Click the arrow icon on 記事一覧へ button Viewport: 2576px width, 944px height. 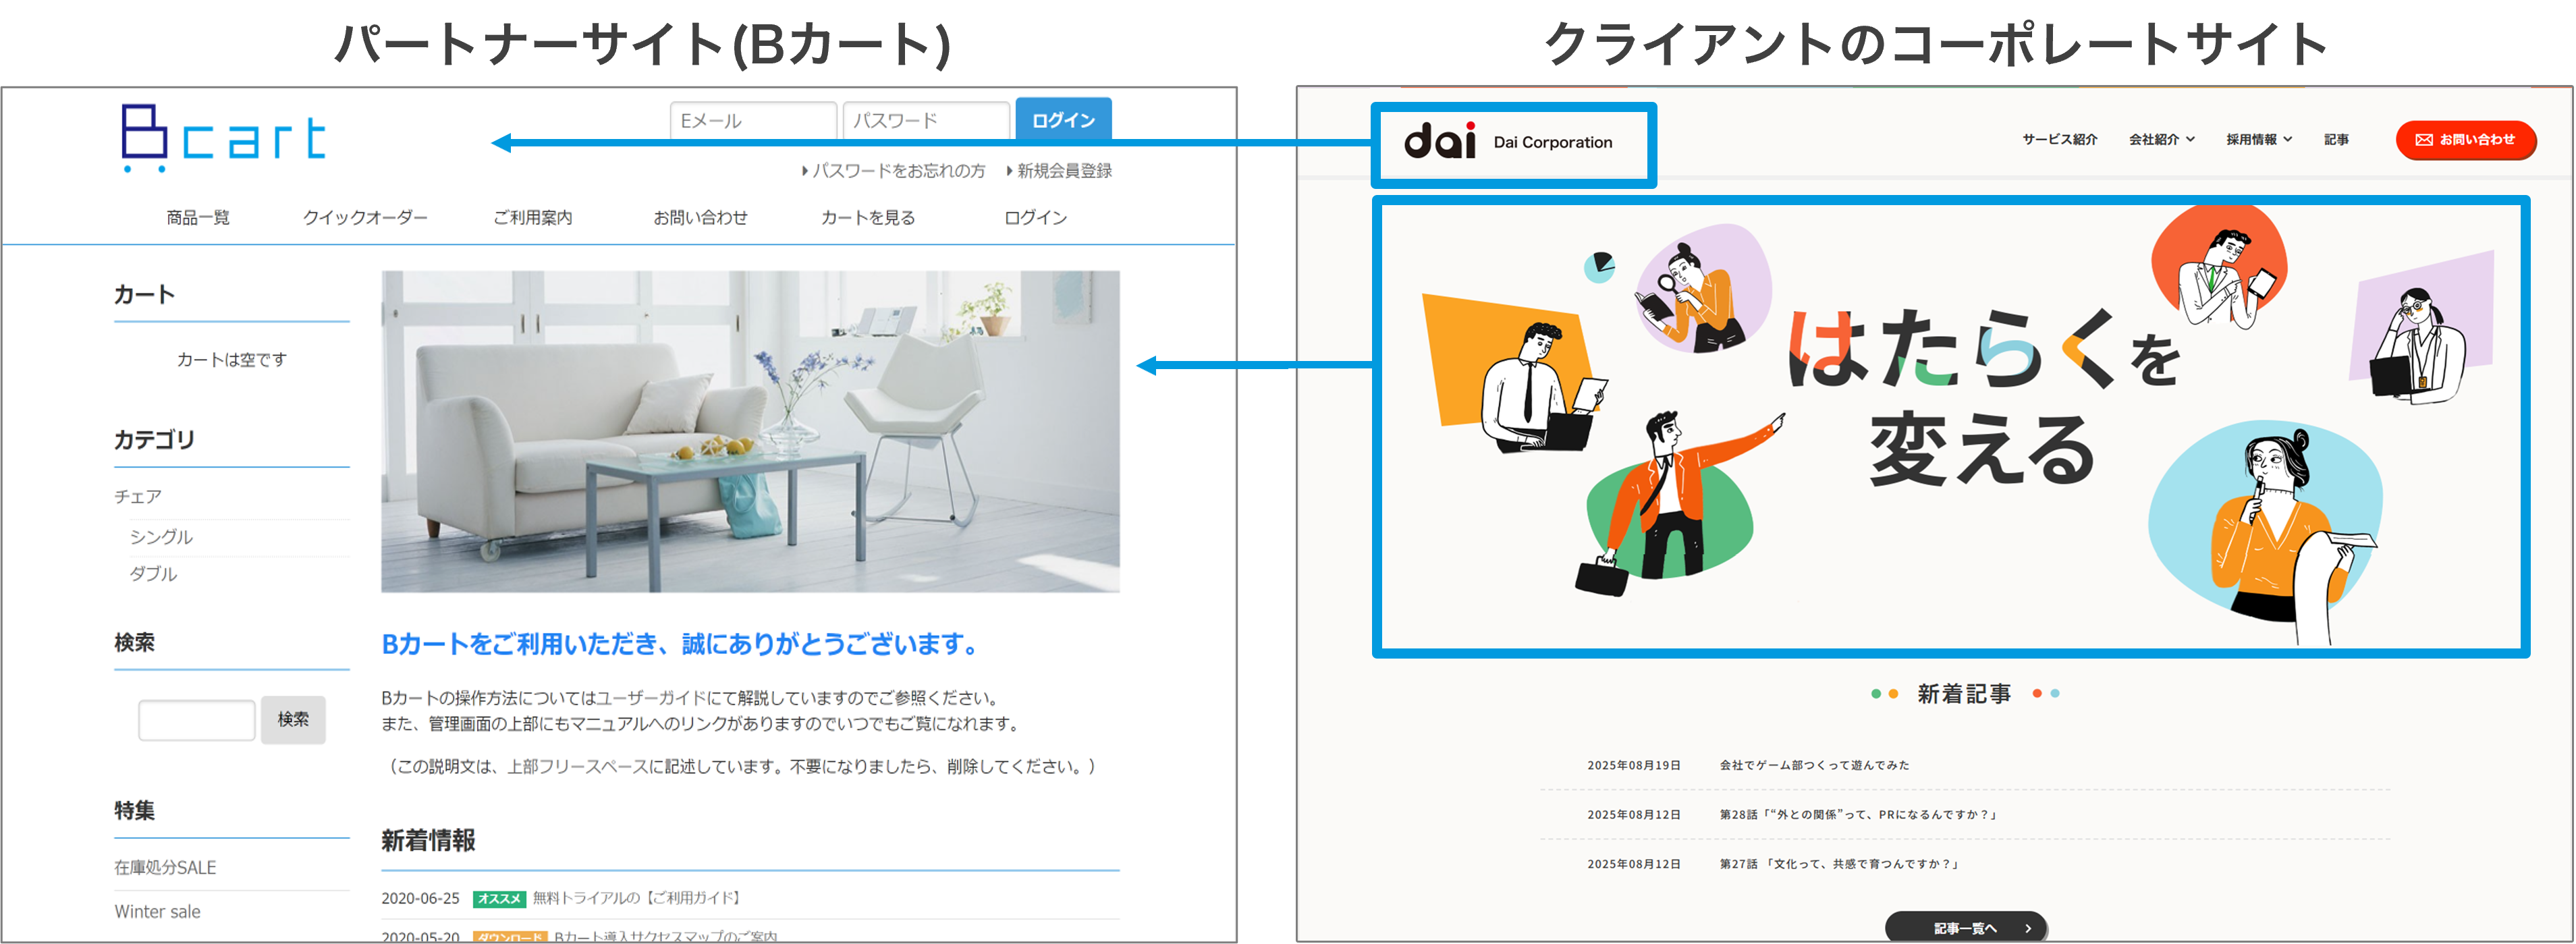point(2027,929)
